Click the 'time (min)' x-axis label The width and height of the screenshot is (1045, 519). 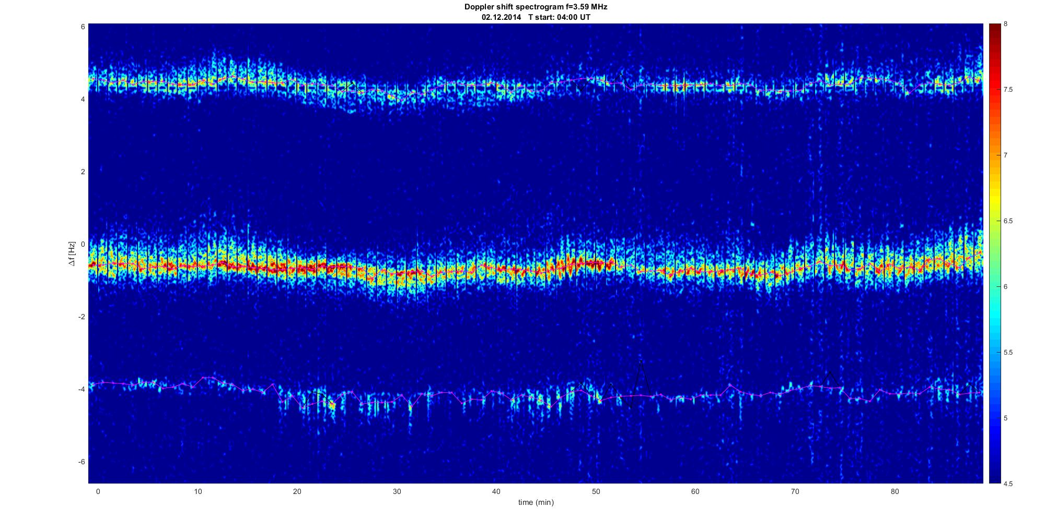tap(536, 503)
